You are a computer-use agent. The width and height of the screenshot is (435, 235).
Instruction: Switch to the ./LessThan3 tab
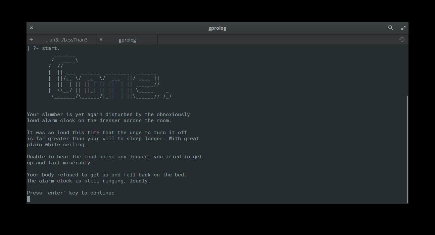point(67,40)
